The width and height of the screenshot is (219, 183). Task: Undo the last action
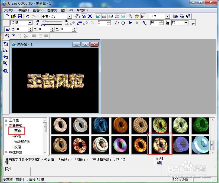point(27,16)
